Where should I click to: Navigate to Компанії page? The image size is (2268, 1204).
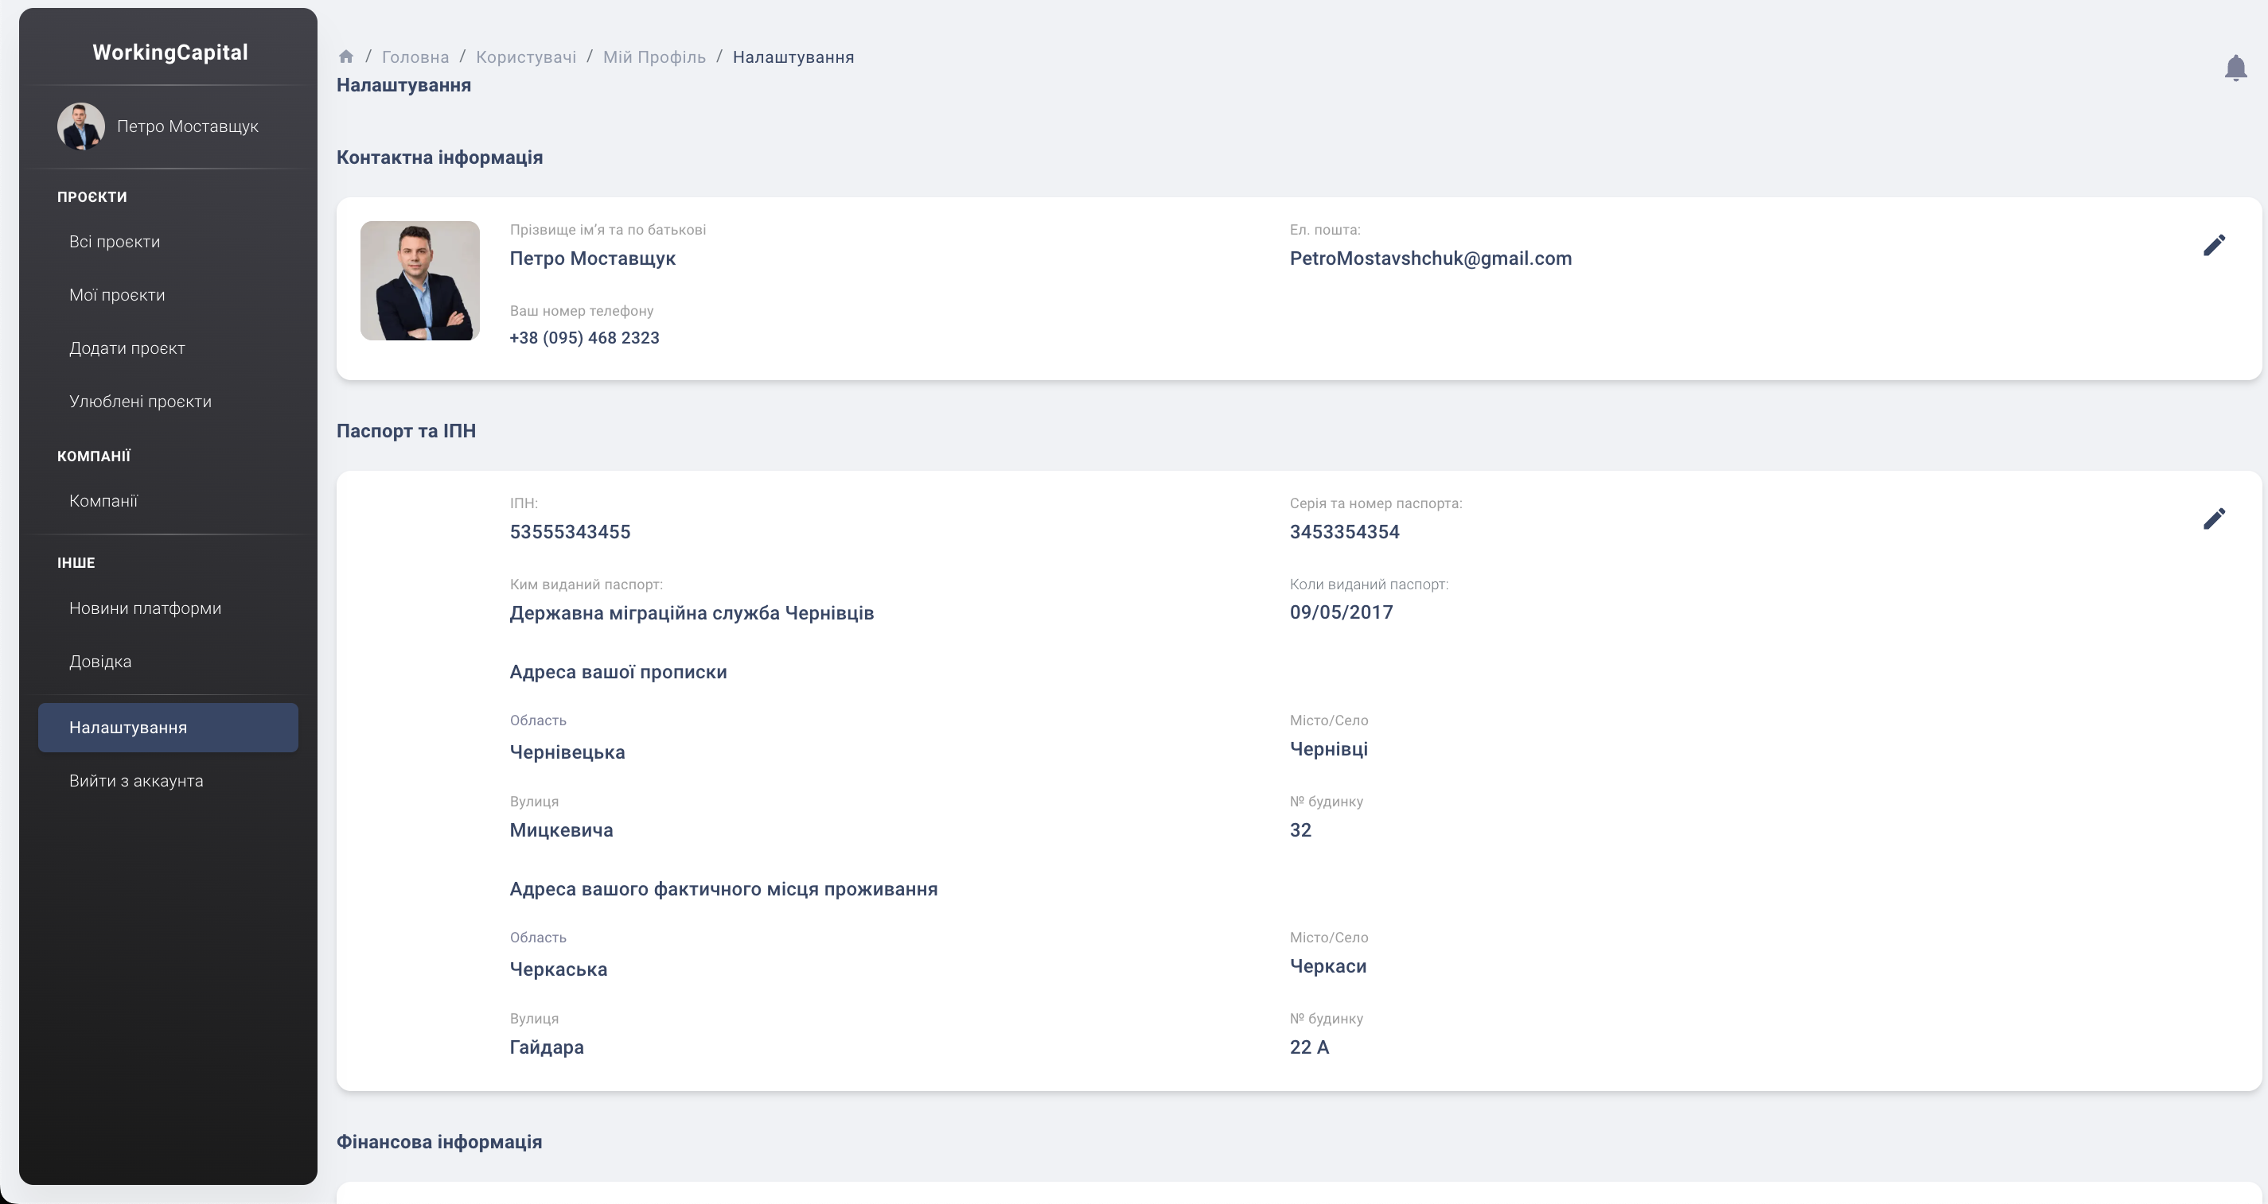pyautogui.click(x=103, y=501)
